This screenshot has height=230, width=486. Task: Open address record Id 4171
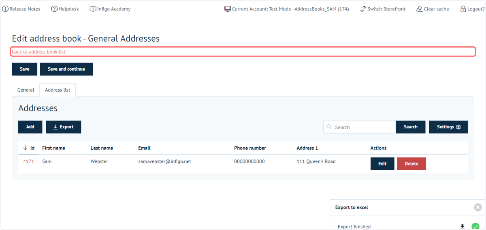pyautogui.click(x=28, y=161)
